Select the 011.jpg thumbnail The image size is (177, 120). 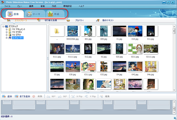click(x=151, y=31)
